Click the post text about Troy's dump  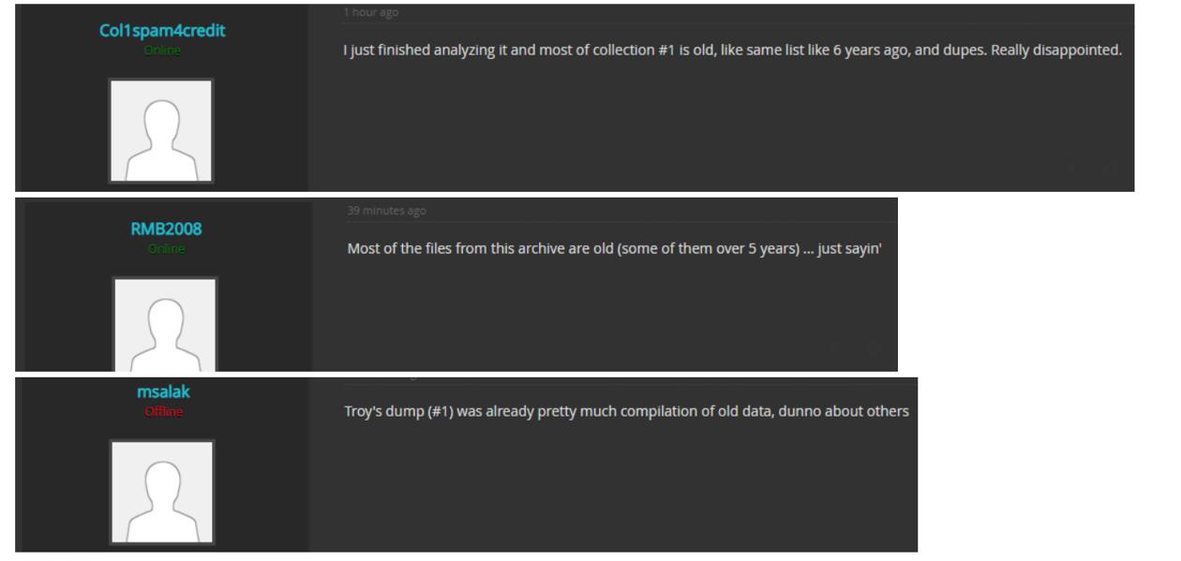[x=626, y=411]
